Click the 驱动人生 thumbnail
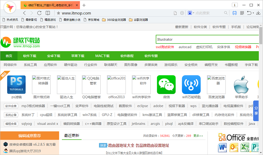 click(66, 85)
